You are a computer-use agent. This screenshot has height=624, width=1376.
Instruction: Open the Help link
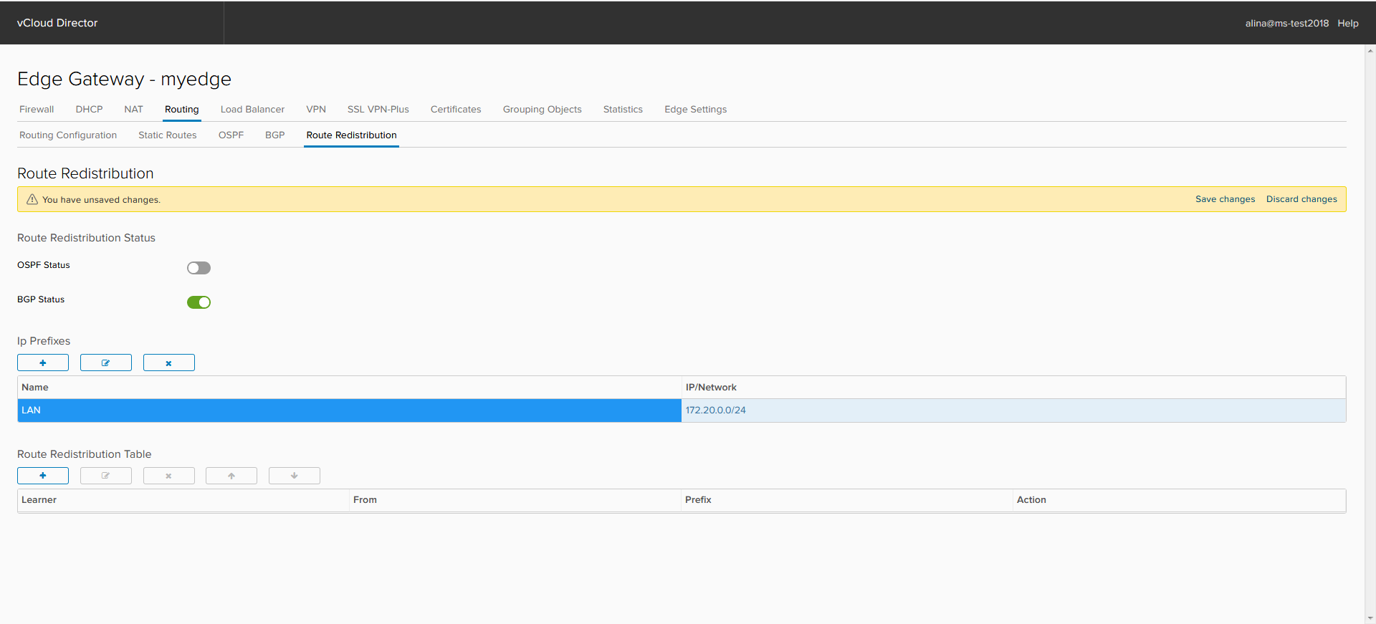coord(1348,23)
